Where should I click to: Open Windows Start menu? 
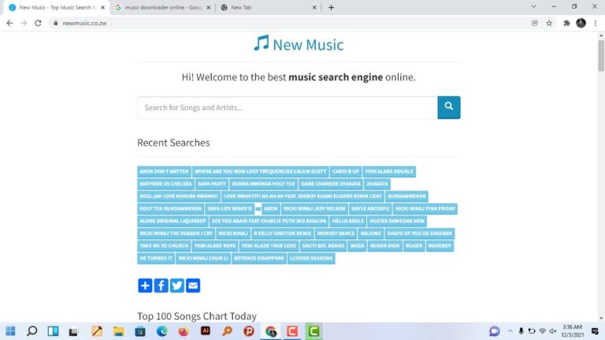10,331
